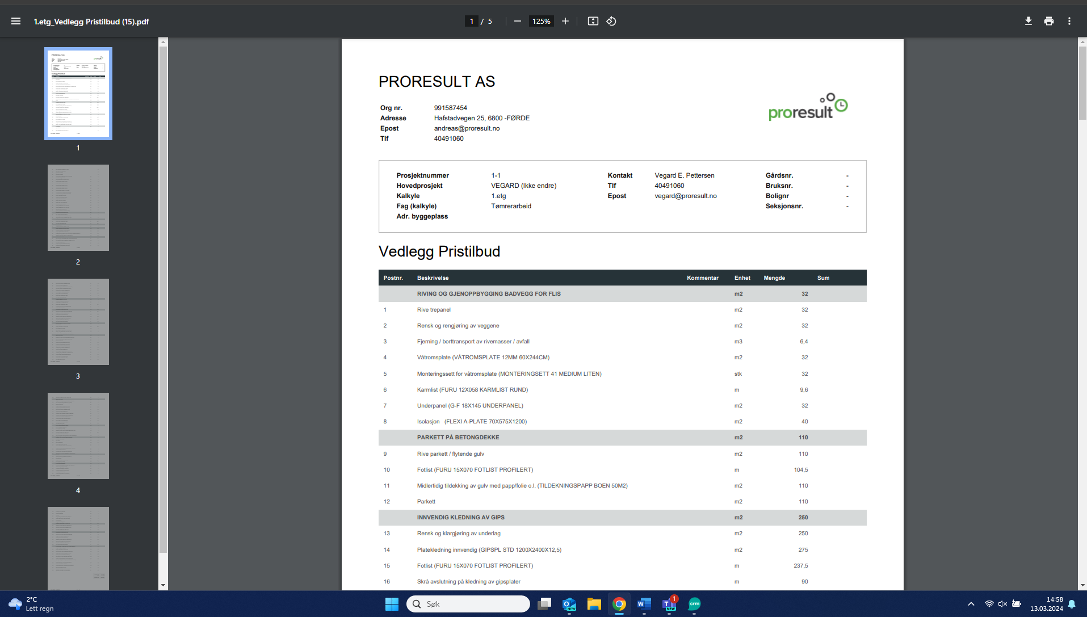
Task: Click the taskbar search box
Action: tap(468, 604)
